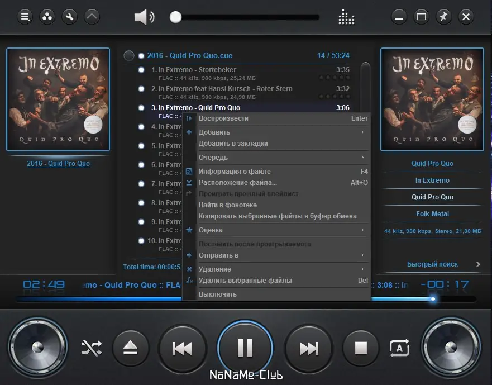Image resolution: width=492 pixels, height=385 pixels.
Task: Click the star icon beside Оценка
Action: (189, 230)
